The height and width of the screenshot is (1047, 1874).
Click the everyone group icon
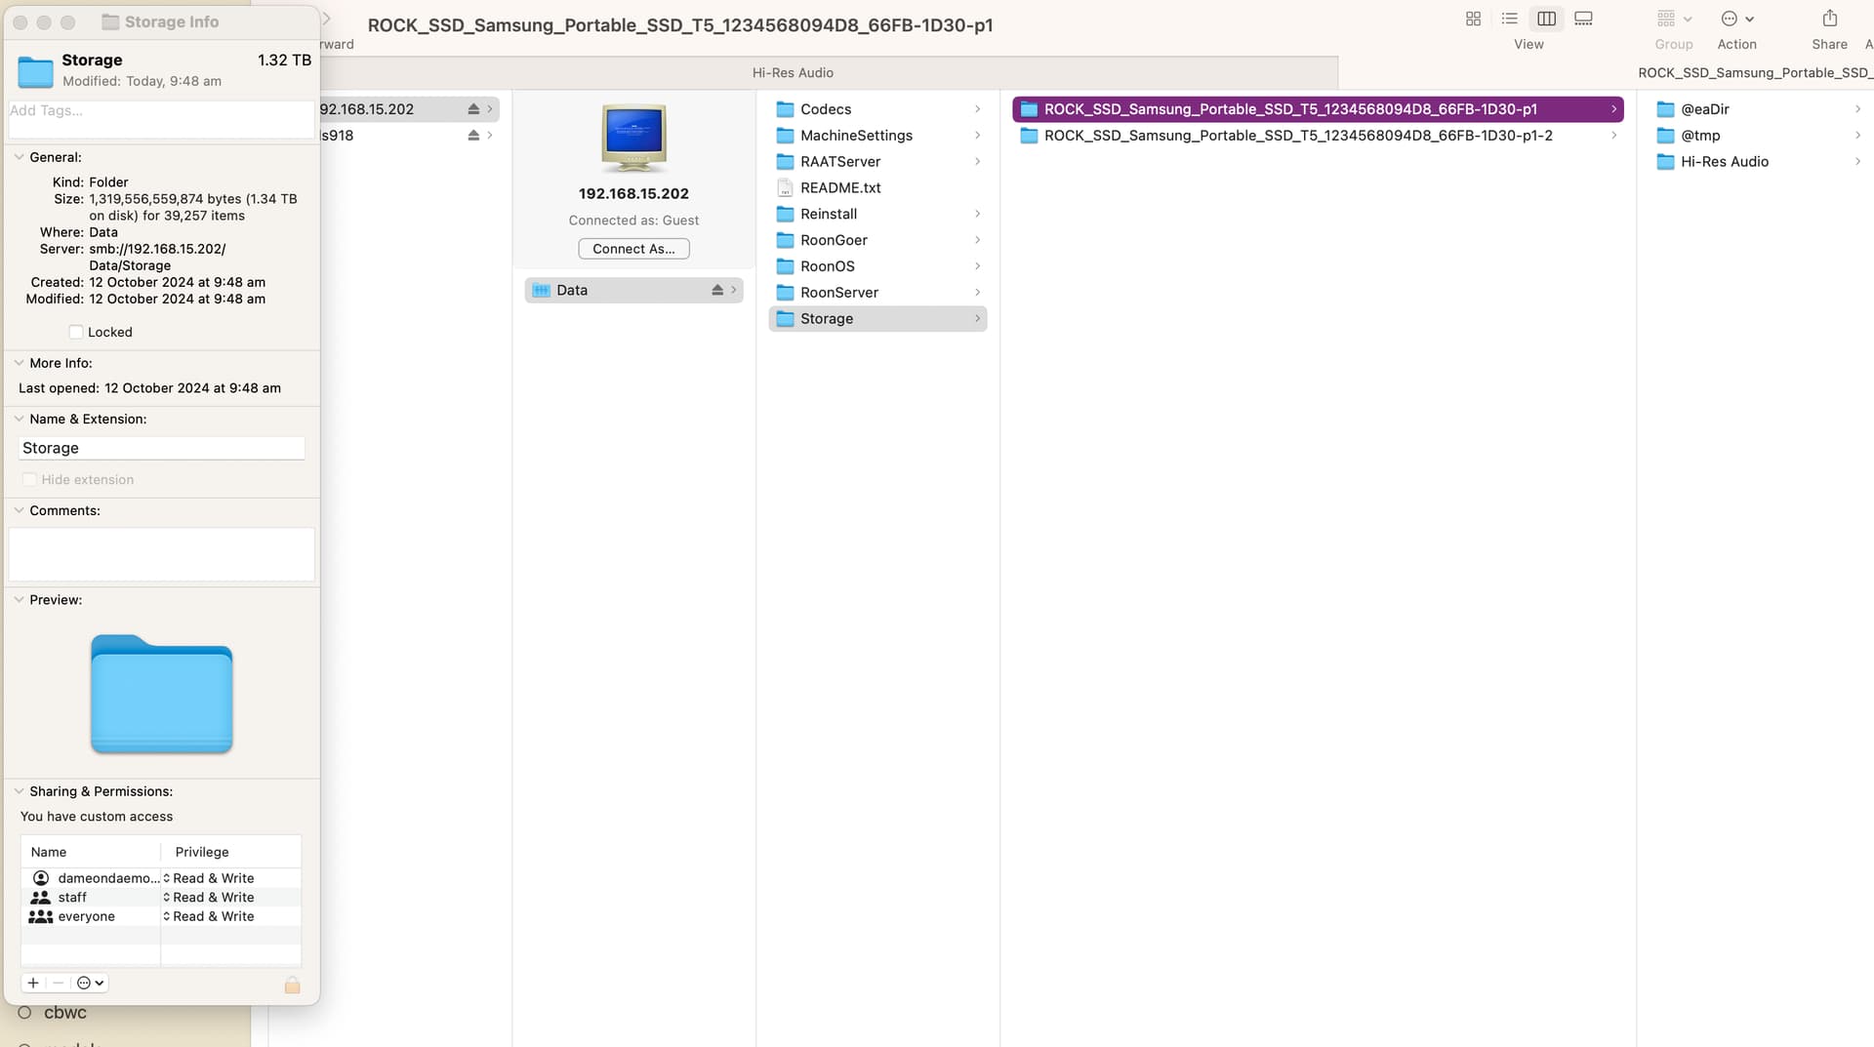click(41, 916)
